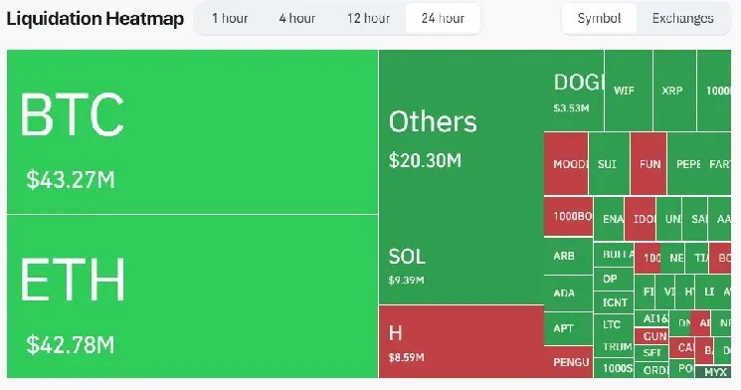Open the SUI heatmap tile
The height and width of the screenshot is (390, 741).
pyautogui.click(x=609, y=164)
